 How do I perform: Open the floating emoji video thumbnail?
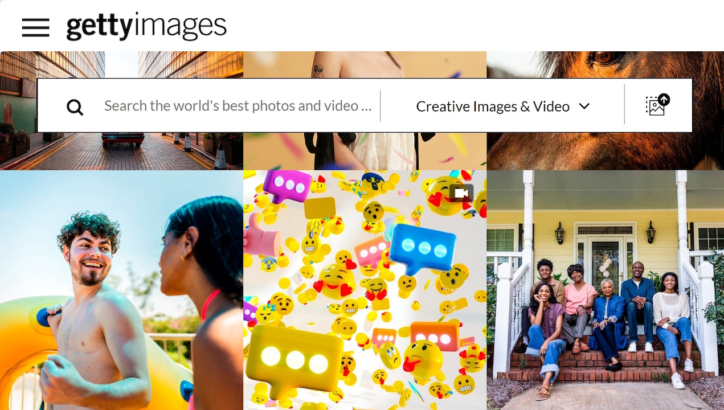(365, 290)
